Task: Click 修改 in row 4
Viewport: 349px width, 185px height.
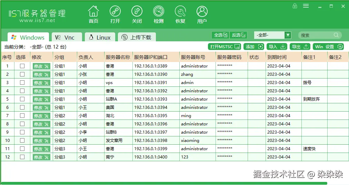Action: pos(41,91)
